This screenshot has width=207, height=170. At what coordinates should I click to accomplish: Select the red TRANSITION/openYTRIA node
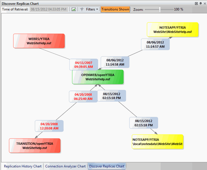35,146
